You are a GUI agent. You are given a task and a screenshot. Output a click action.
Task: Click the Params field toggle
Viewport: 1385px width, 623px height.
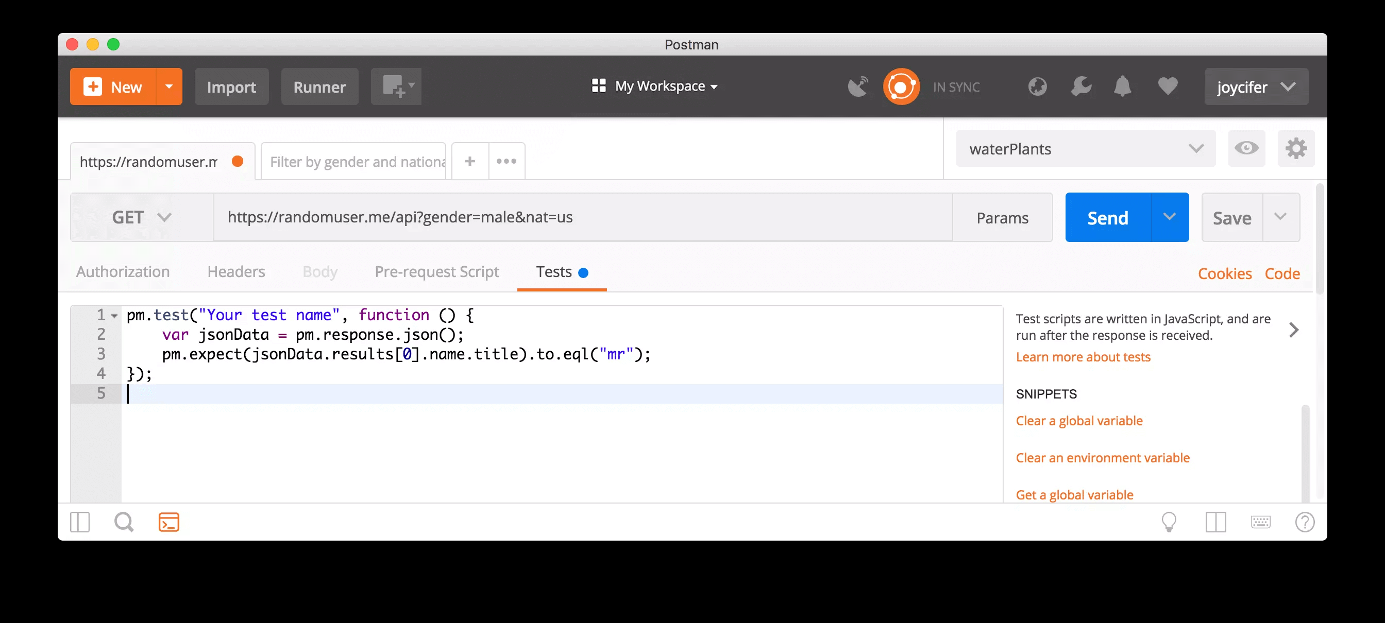coord(1002,217)
